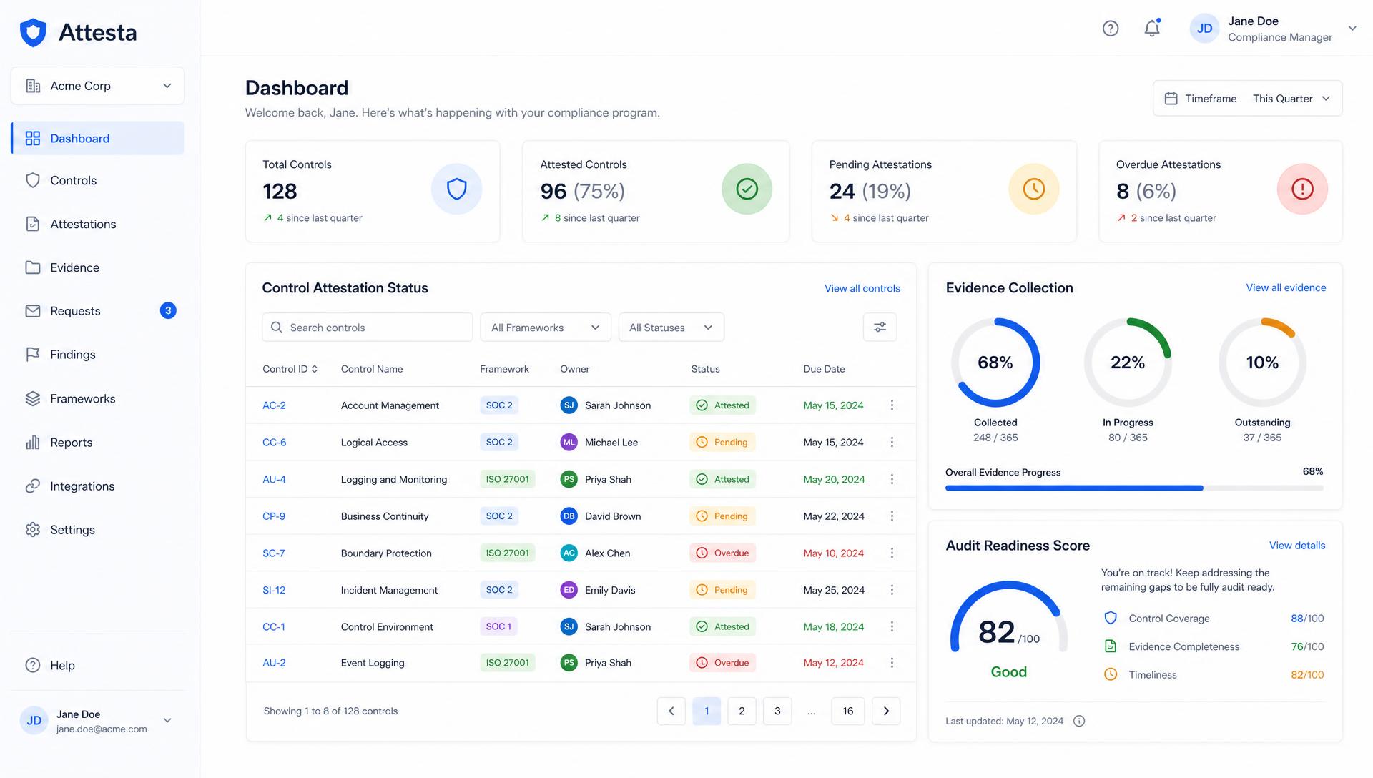Click the Overdue Attestations alert icon
Viewport: 1373px width, 778px height.
(x=1302, y=189)
